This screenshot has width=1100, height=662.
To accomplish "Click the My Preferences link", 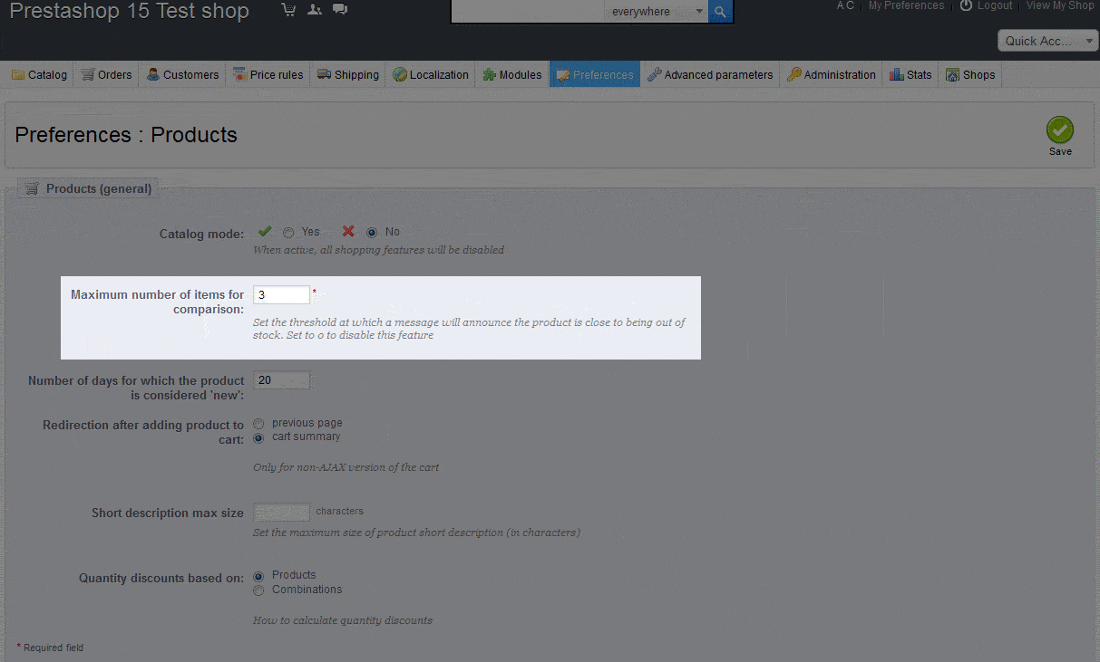I will [906, 5].
